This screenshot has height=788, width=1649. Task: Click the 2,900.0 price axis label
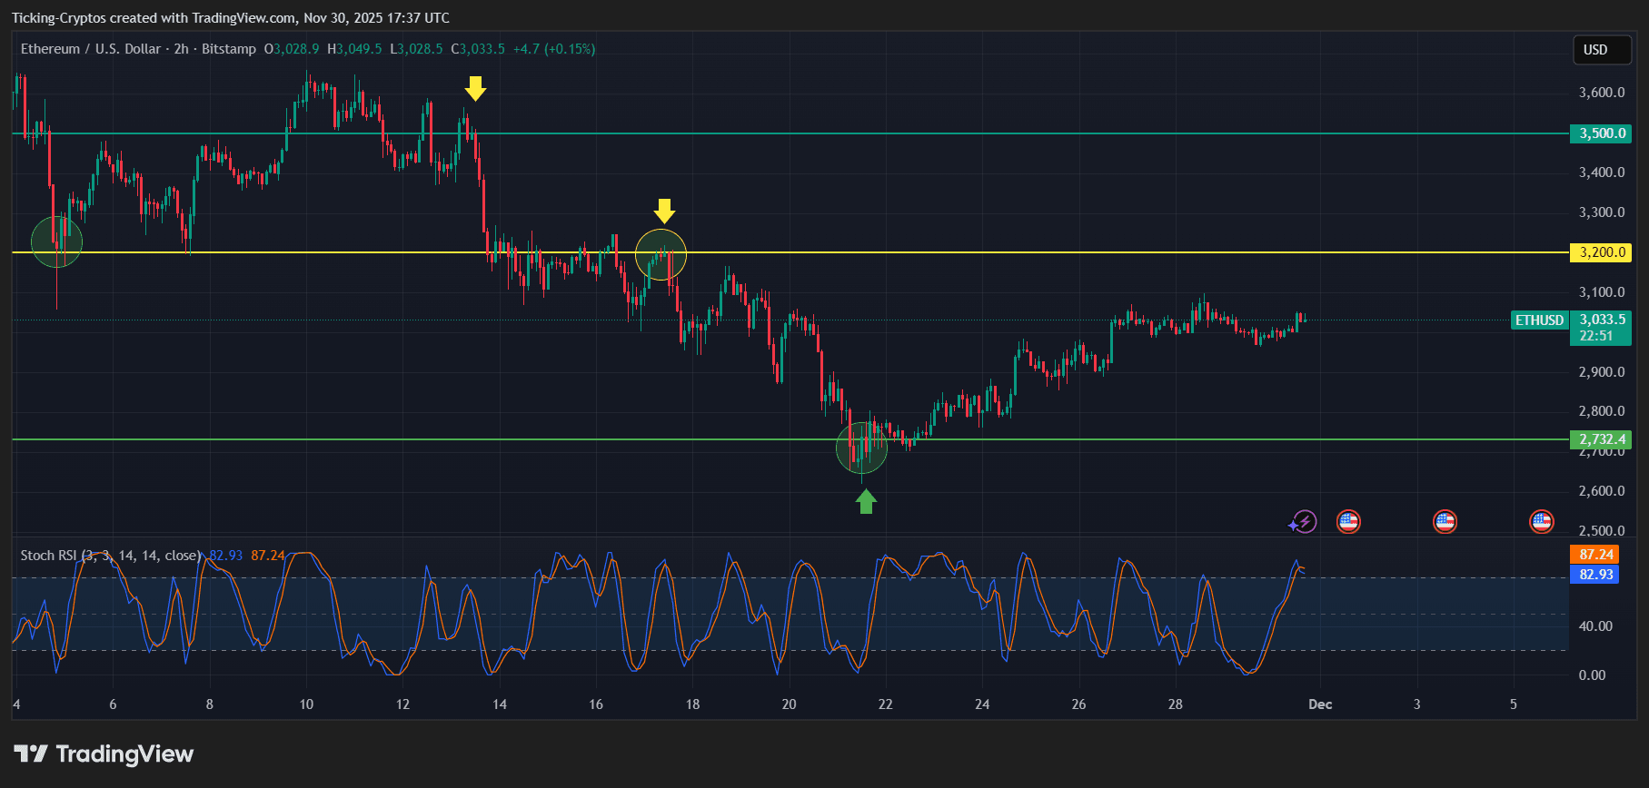(x=1602, y=372)
